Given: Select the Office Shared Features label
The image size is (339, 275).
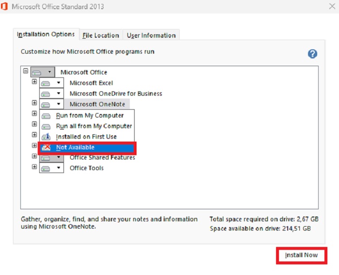Looking at the screenshot, I should [102, 158].
